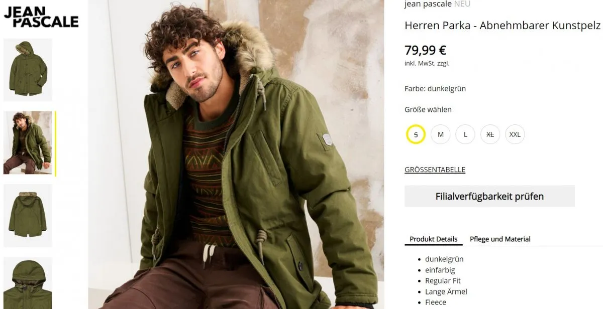Select size XXL

pyautogui.click(x=515, y=134)
